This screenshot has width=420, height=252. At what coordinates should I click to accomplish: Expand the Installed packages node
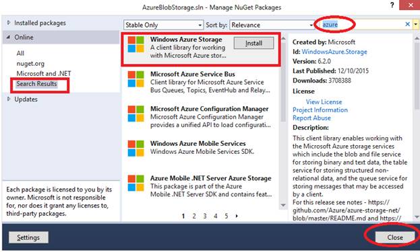click(9, 23)
